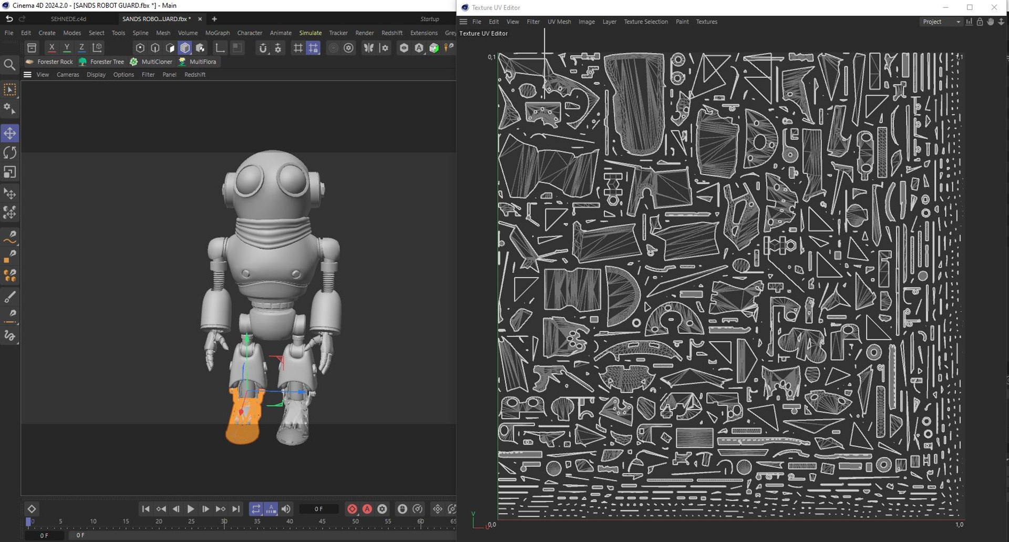Toggle snap enable magnet icon
Viewport: 1009px width, 542px height.
click(263, 48)
